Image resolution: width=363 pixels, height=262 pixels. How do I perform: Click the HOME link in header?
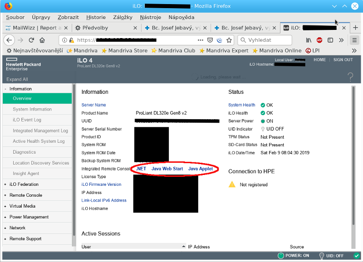point(320,60)
